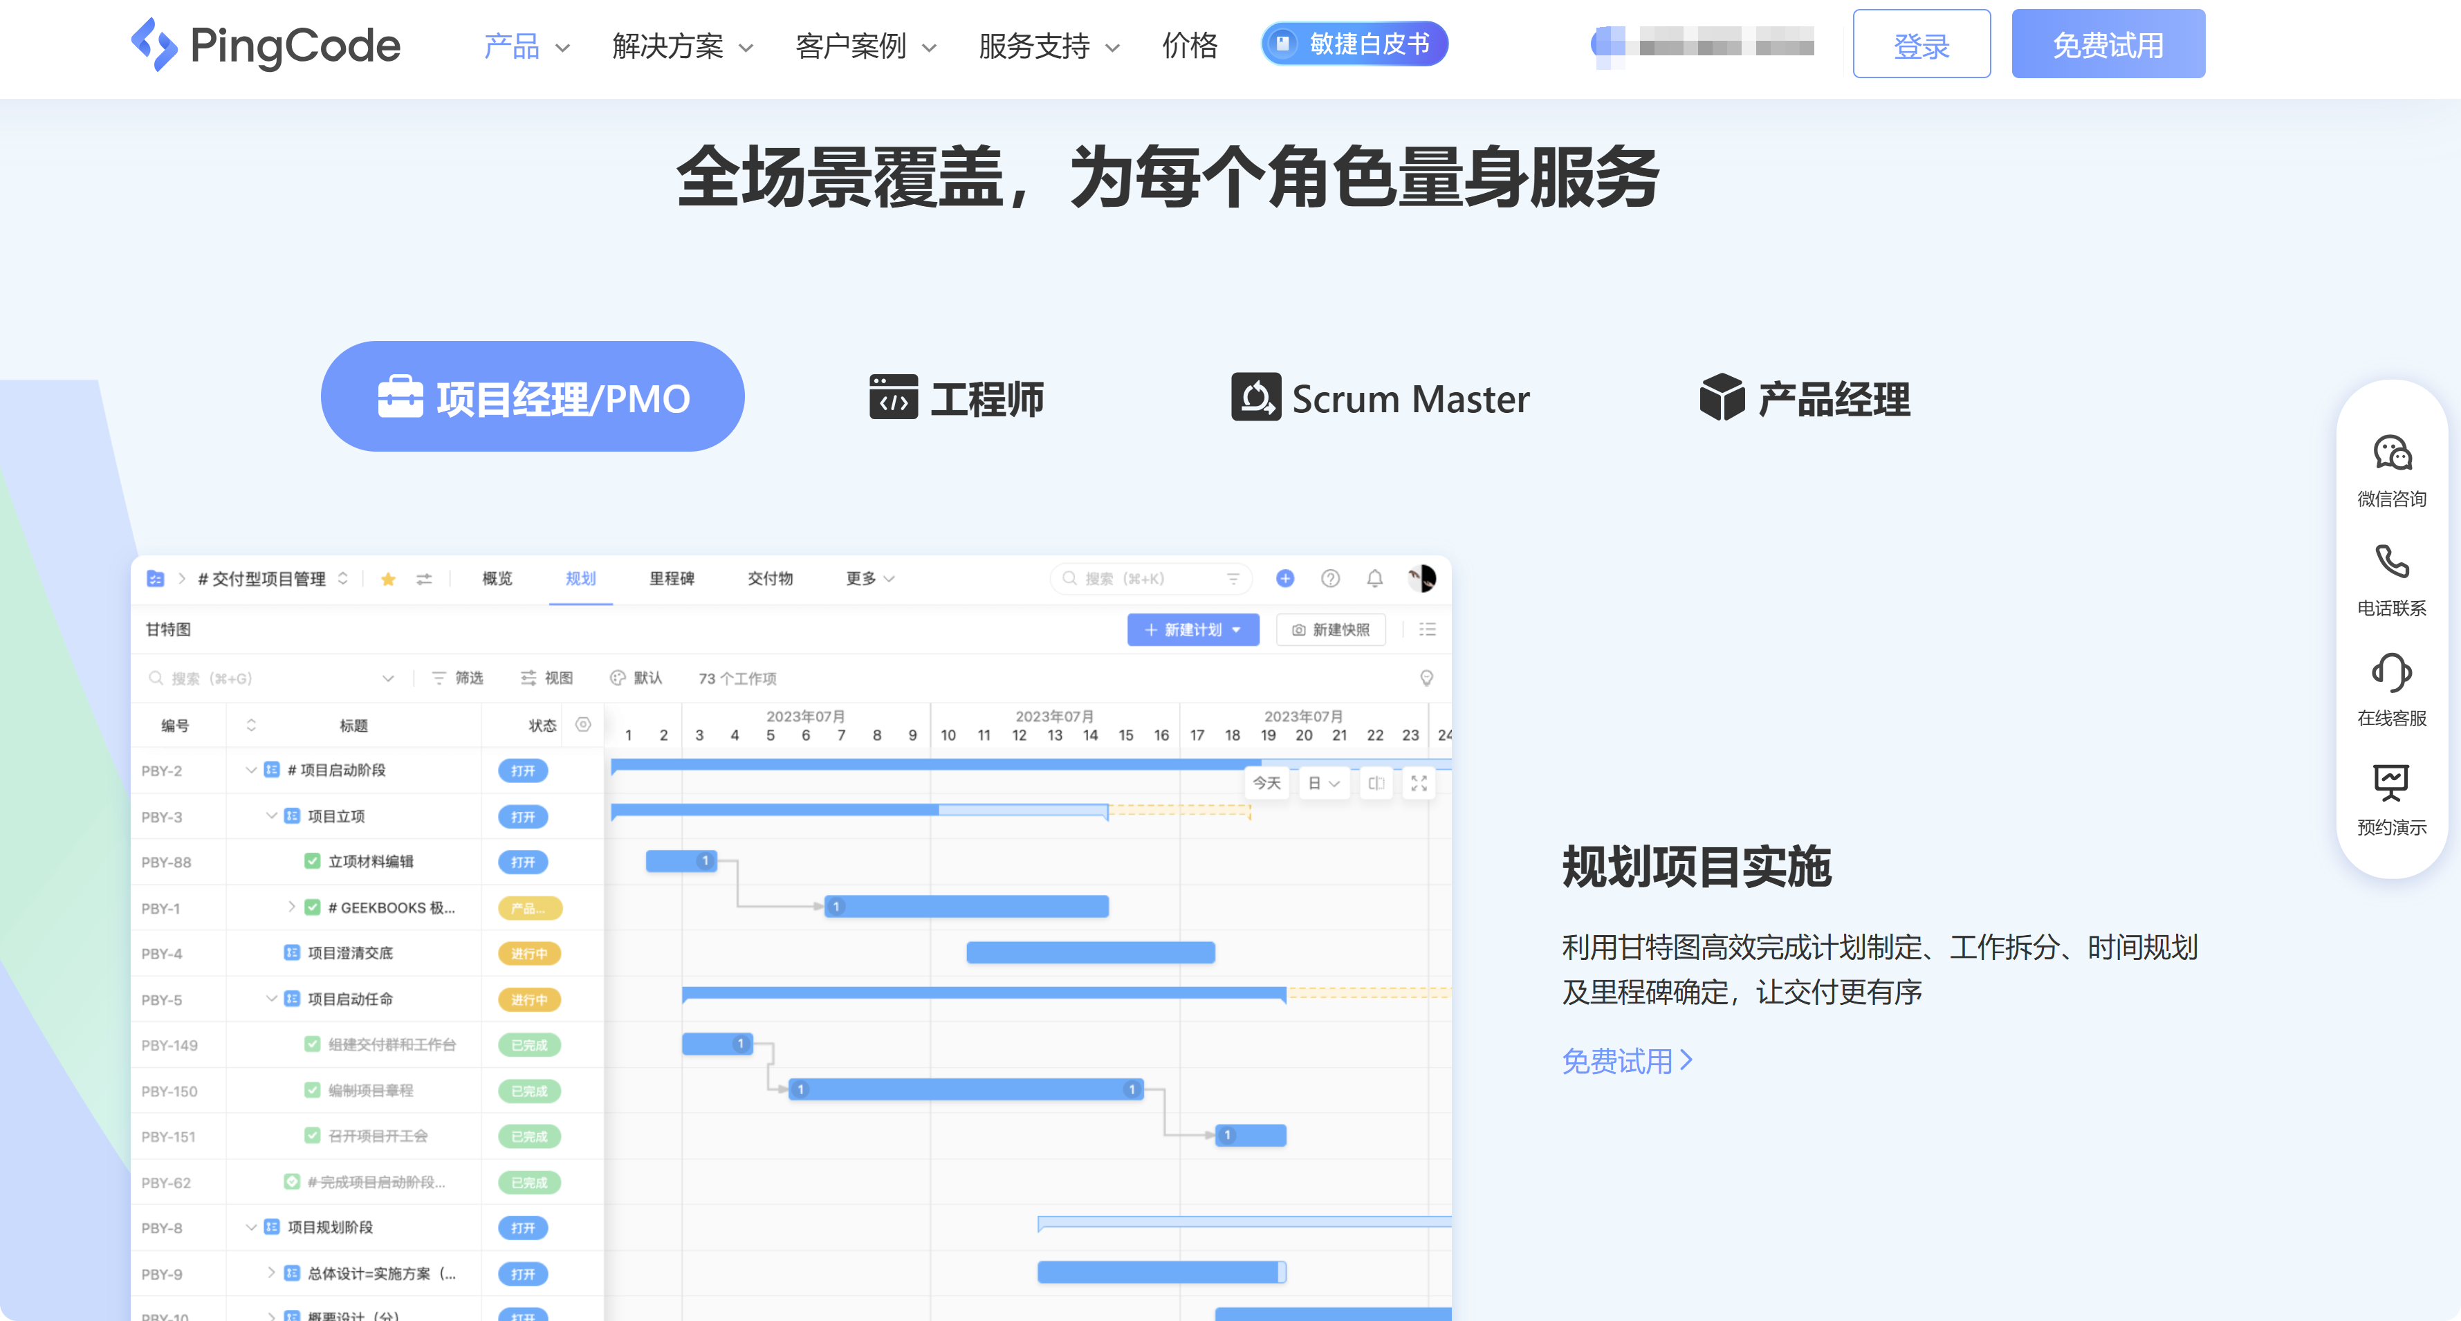The width and height of the screenshot is (2461, 1321).
Task: Switch to the 里程碑 tab
Action: pyautogui.click(x=671, y=578)
